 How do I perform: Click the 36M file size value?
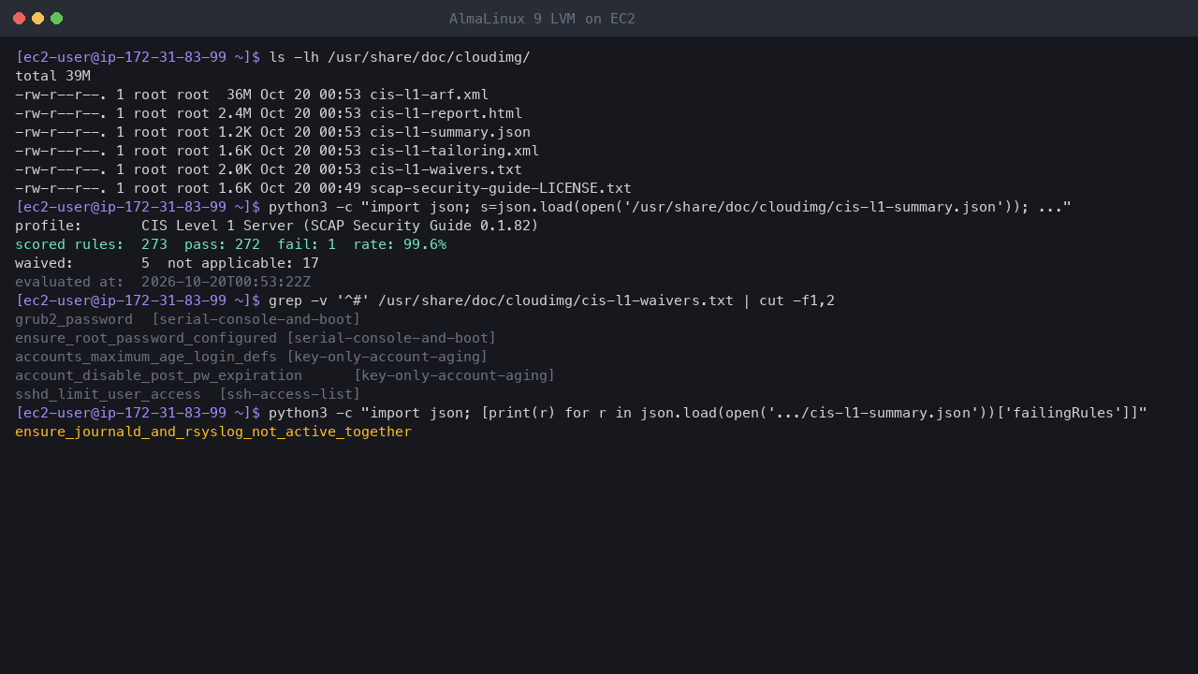(239, 95)
